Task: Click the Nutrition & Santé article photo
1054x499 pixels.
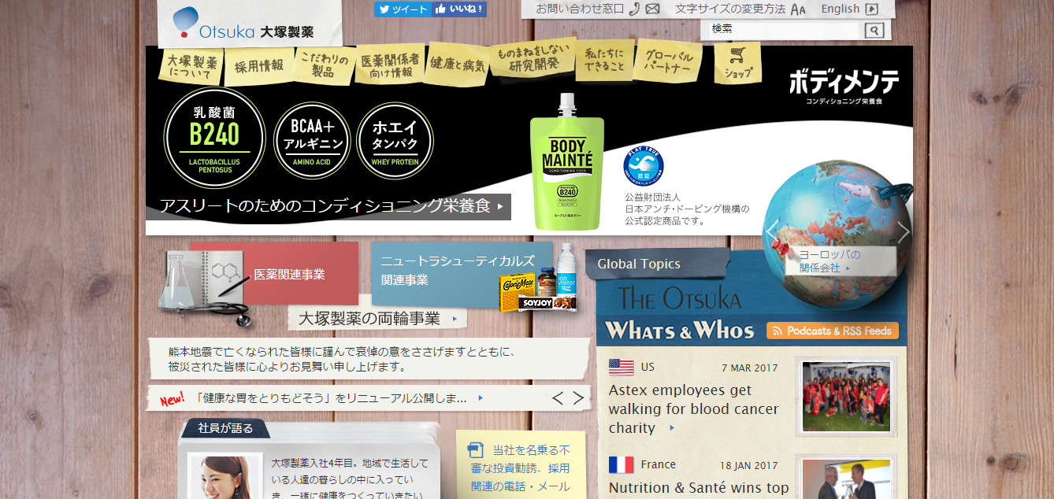Action: pos(845,478)
